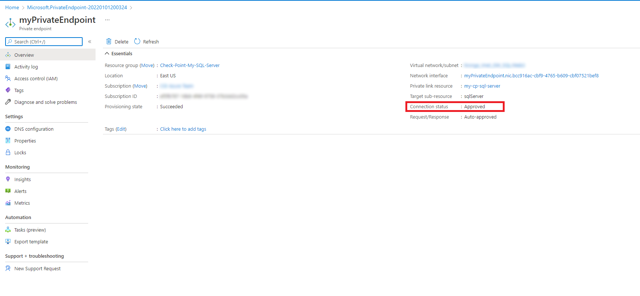Click the Activity log icon
The image size is (640, 296).
click(x=8, y=67)
